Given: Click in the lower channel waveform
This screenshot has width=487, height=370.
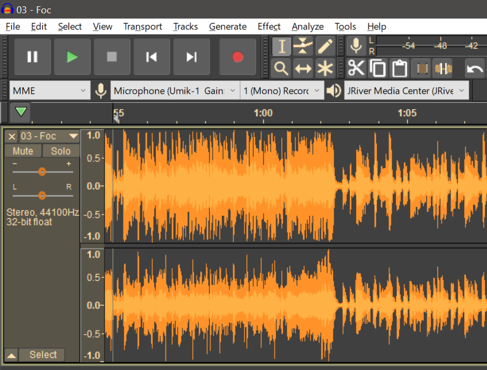Looking at the screenshot, I should point(296,305).
